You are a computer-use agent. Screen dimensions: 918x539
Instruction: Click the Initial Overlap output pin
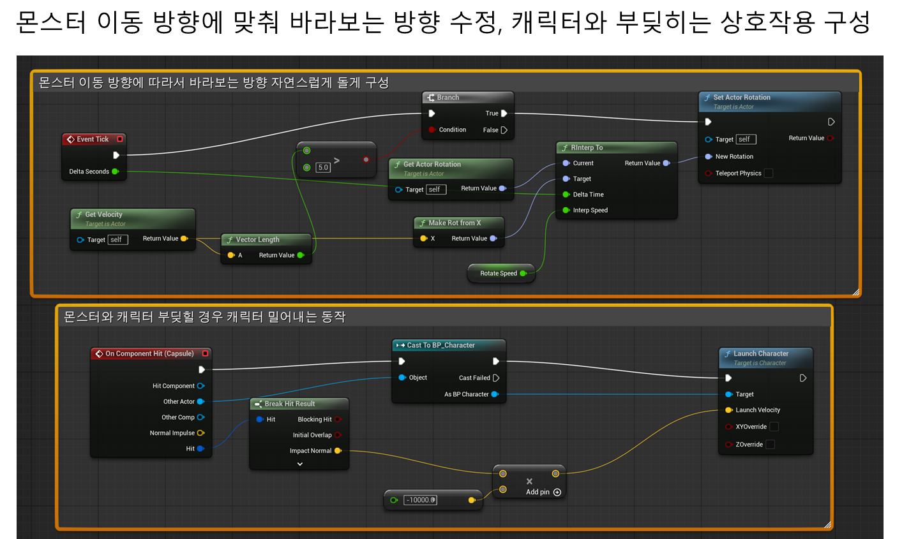tap(338, 435)
